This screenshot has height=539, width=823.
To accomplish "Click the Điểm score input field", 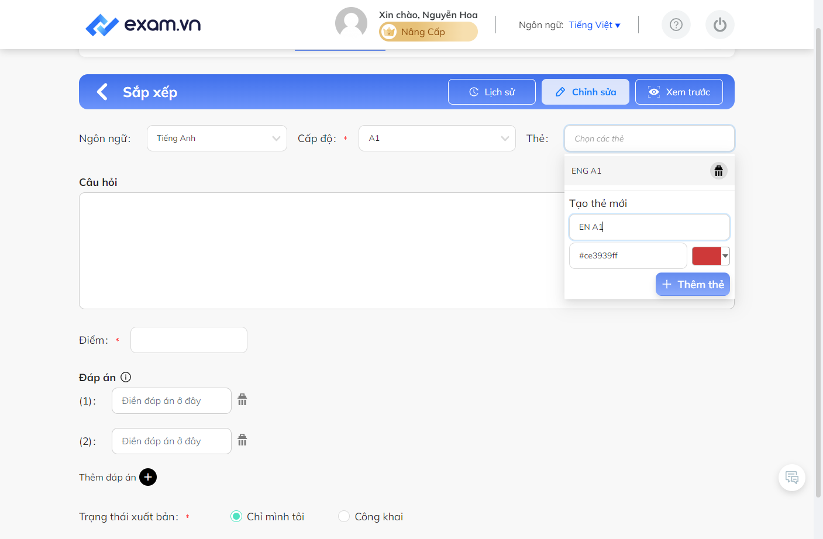I will [189, 340].
